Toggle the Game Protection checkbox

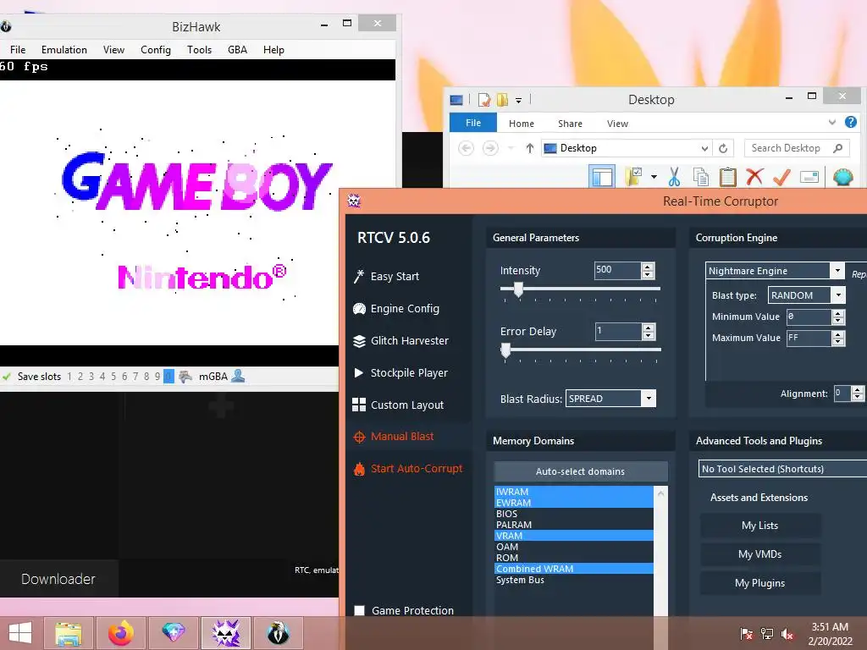click(x=359, y=610)
